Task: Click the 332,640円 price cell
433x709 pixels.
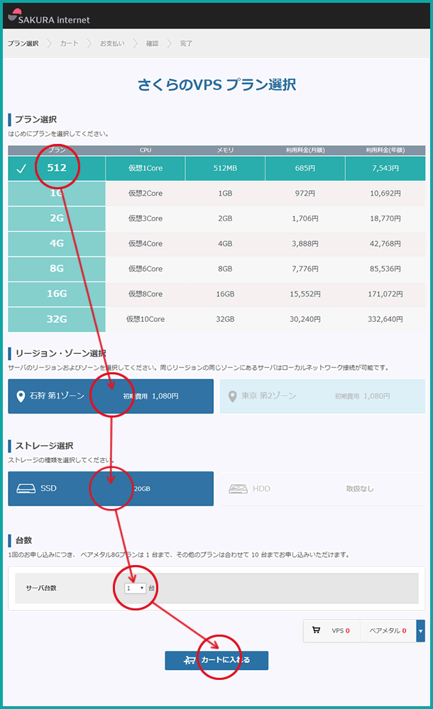Action: [x=385, y=319]
